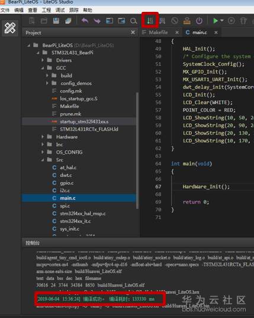Expand the Drivers folder
This screenshot has height=318, width=254.
(43, 61)
